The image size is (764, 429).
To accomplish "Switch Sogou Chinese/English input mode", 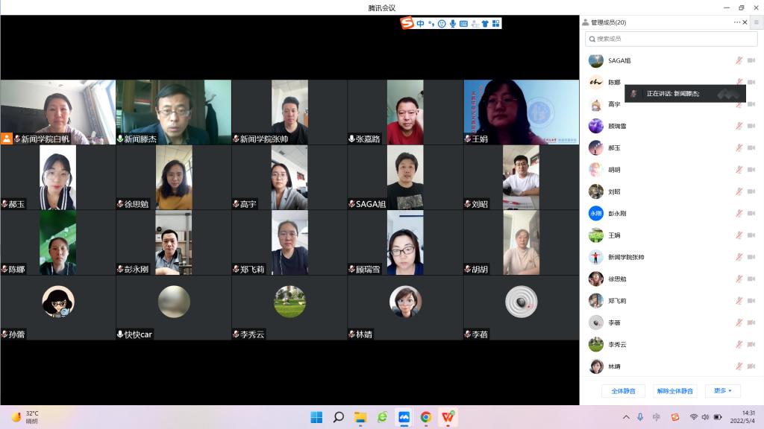I will coord(421,24).
